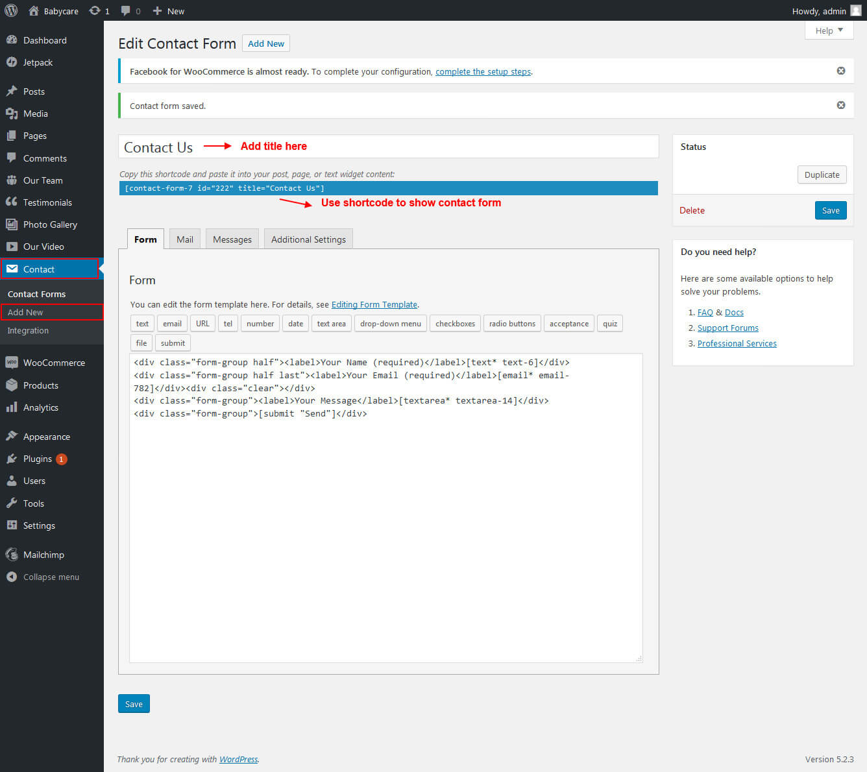Expand the Help dropdown panel
Image resolution: width=867 pixels, height=772 pixels.
(x=829, y=30)
